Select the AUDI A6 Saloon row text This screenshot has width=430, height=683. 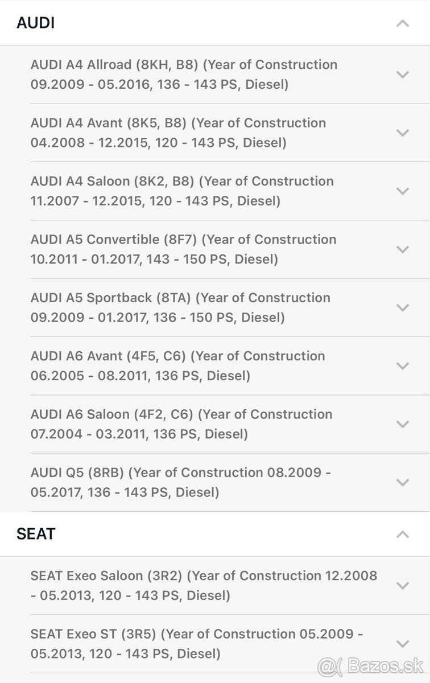point(181,424)
